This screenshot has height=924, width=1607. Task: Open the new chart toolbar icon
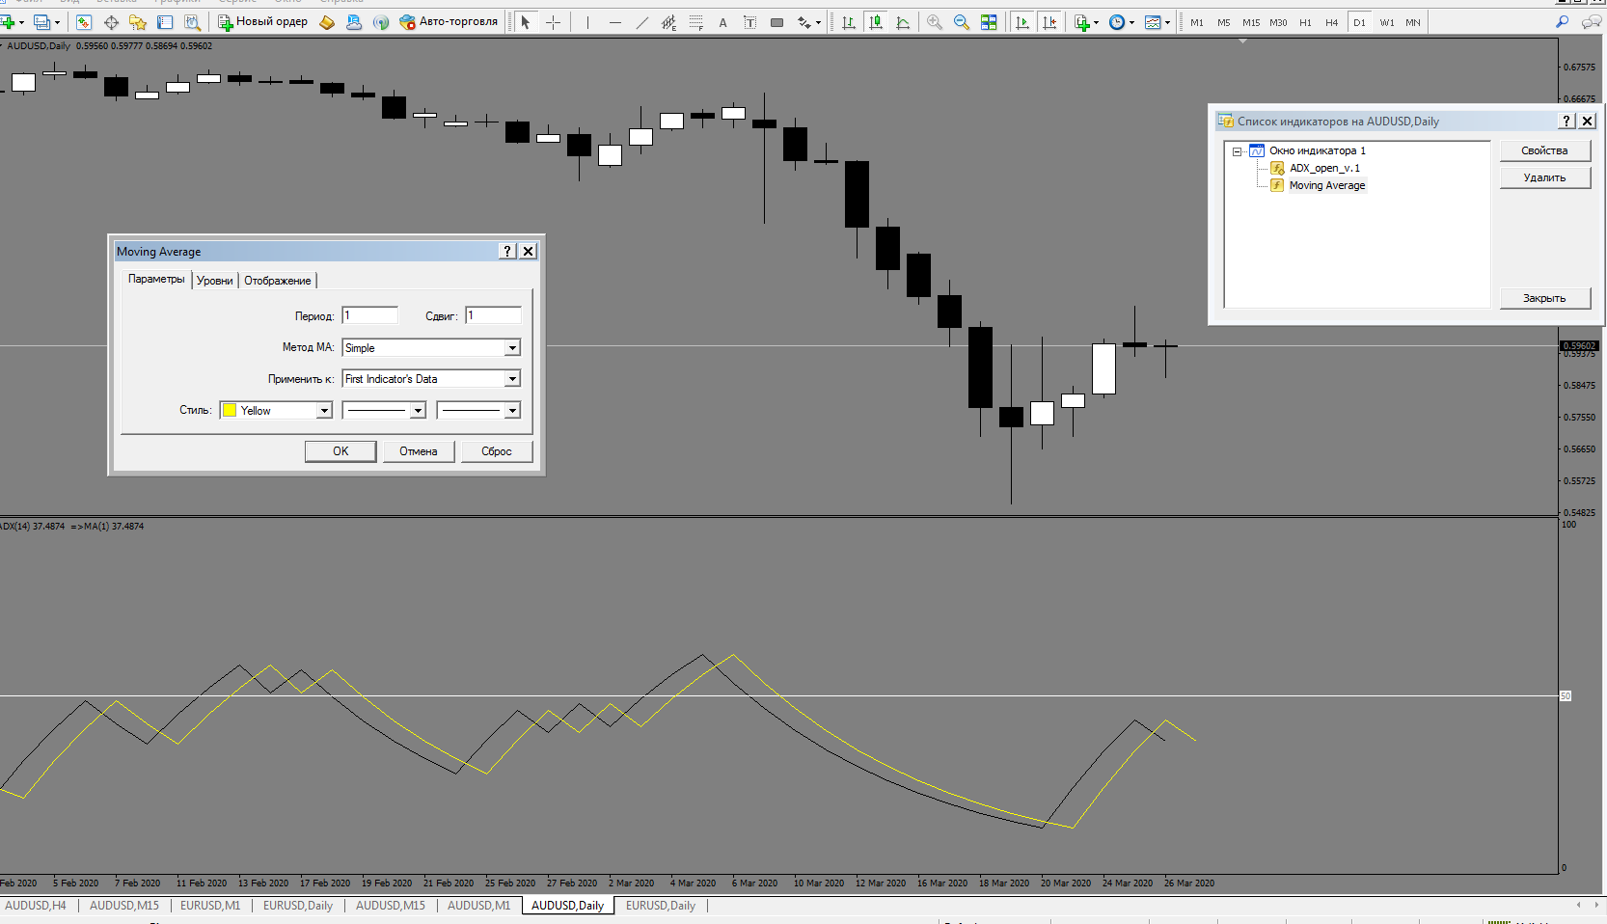pyautogui.click(x=10, y=22)
